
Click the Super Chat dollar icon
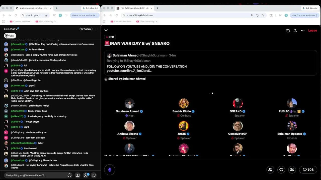[77, 175]
